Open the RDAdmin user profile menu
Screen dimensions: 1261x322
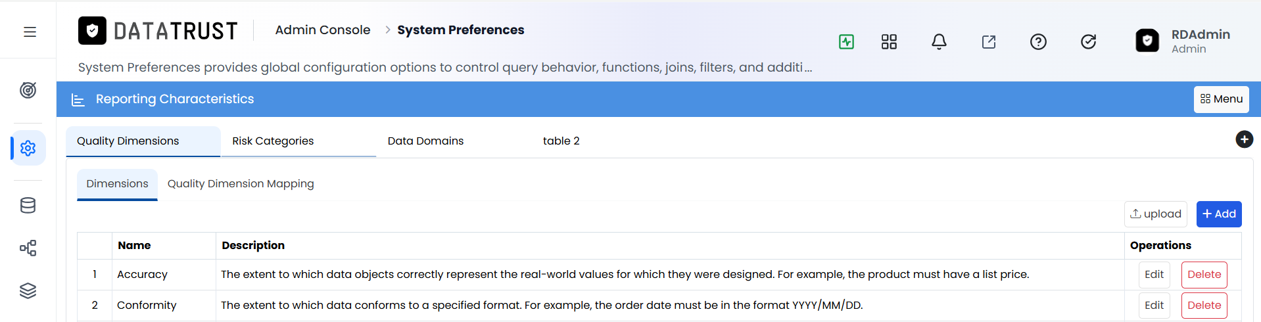[1183, 41]
